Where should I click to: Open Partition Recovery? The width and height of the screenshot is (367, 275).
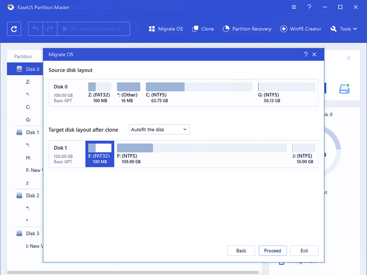pyautogui.click(x=247, y=29)
